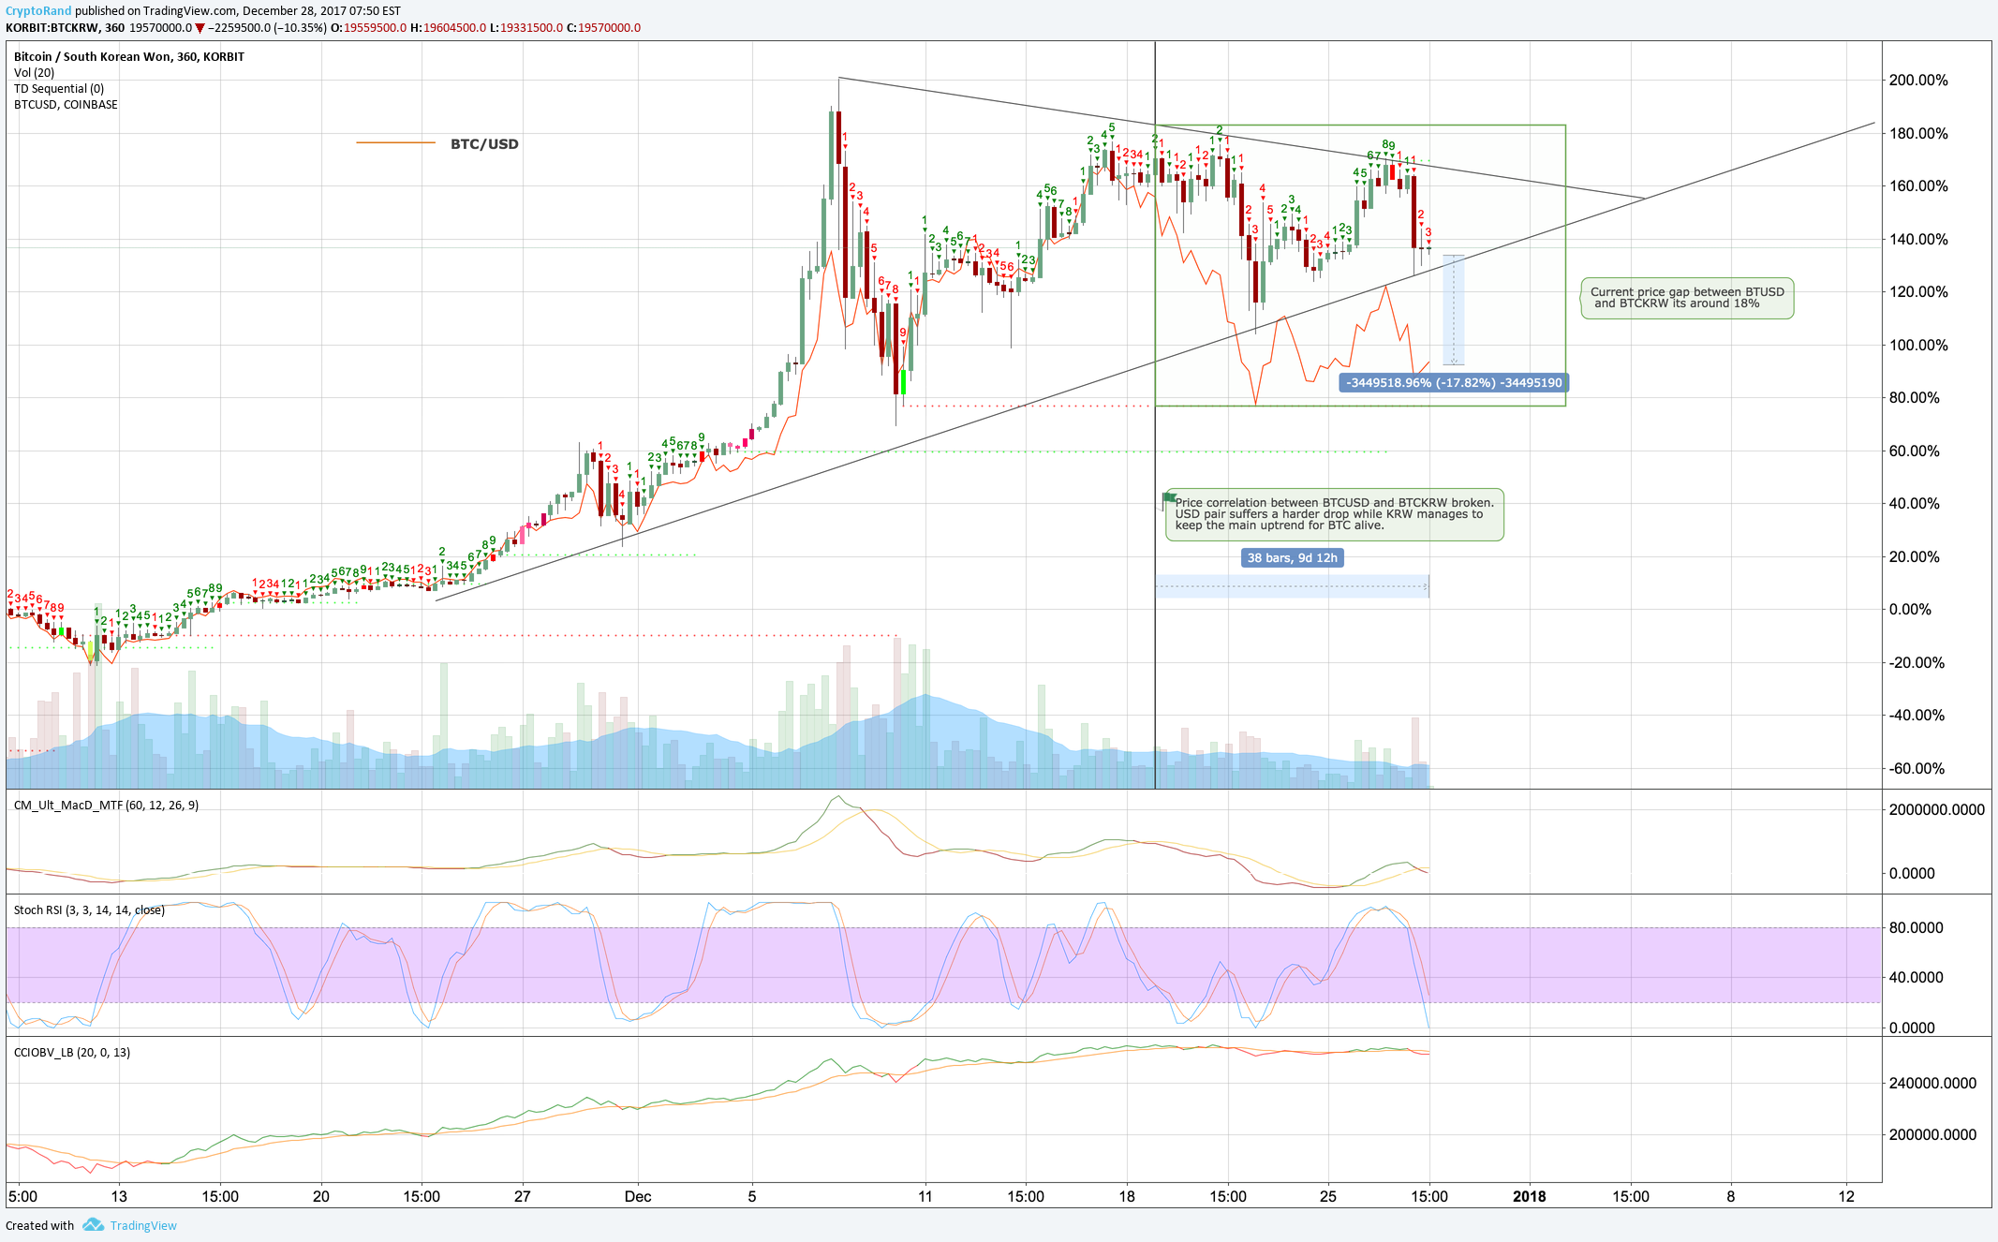Click the 200.00% price axis label
This screenshot has height=1242, width=1998.
click(1917, 81)
